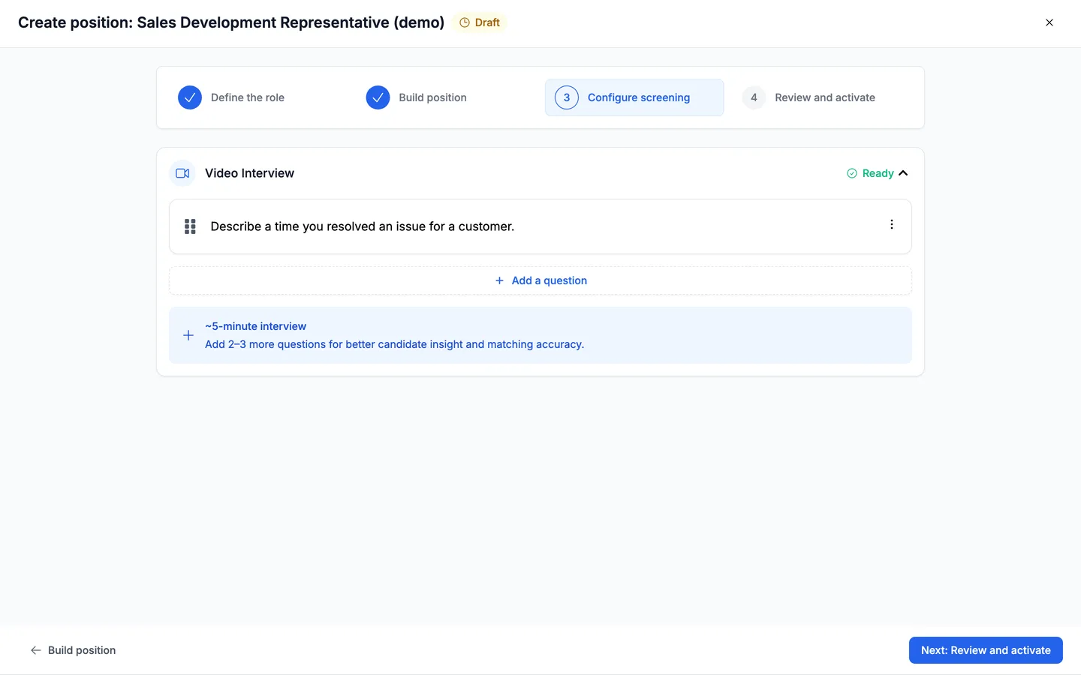The width and height of the screenshot is (1081, 675).
Task: Open Review and activate step
Action: [825, 97]
